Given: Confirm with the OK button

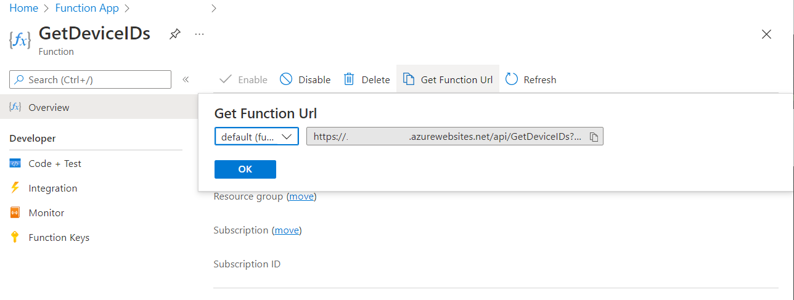Looking at the screenshot, I should coord(245,169).
